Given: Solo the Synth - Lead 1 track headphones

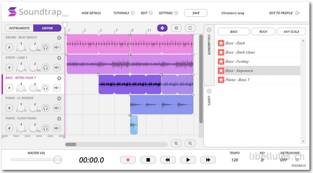Looking at the screenshot, I should [45, 68].
